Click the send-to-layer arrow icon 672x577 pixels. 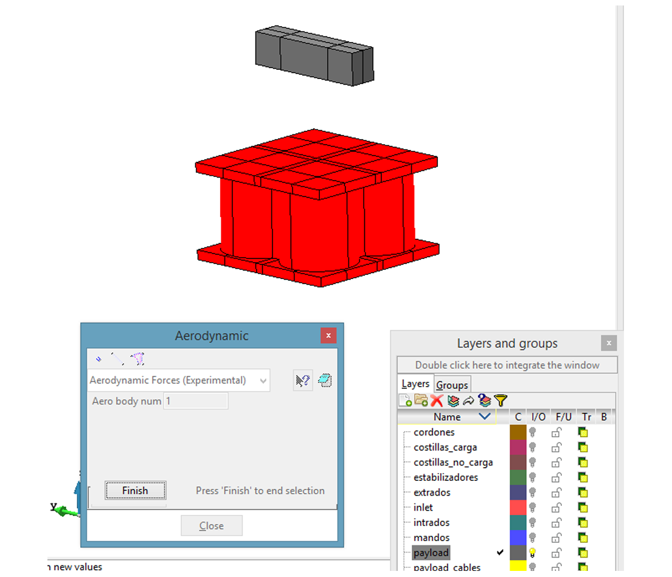pos(468,400)
